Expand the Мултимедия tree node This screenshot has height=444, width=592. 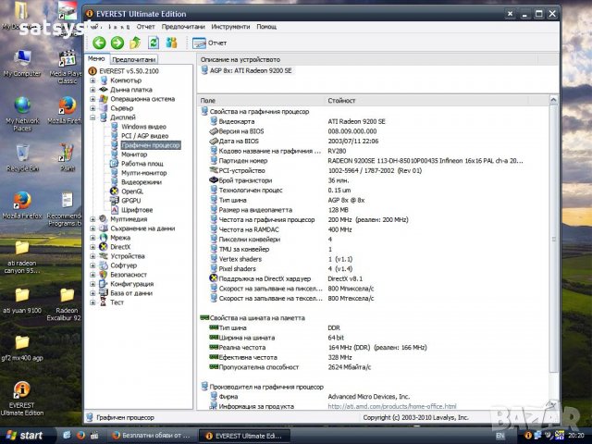pyautogui.click(x=92, y=219)
